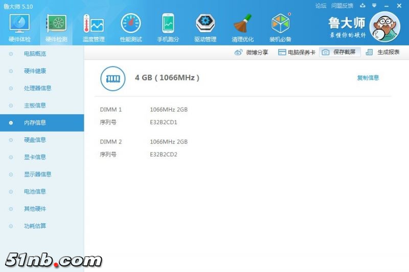Open 装机必备 software cube icon

pyautogui.click(x=280, y=24)
